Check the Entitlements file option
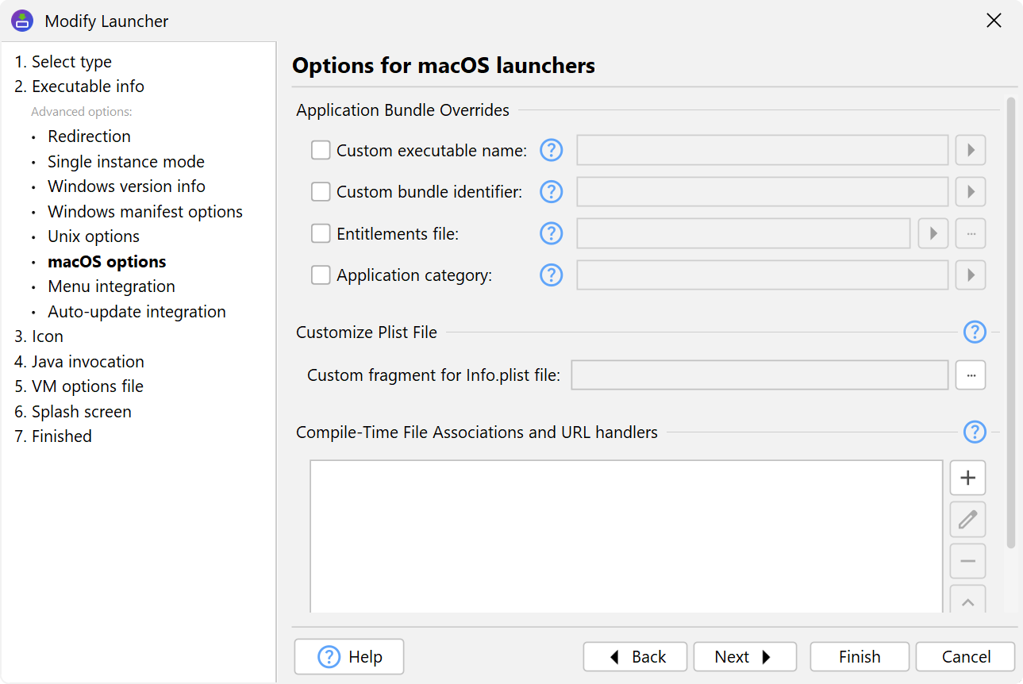The width and height of the screenshot is (1023, 684). point(321,233)
